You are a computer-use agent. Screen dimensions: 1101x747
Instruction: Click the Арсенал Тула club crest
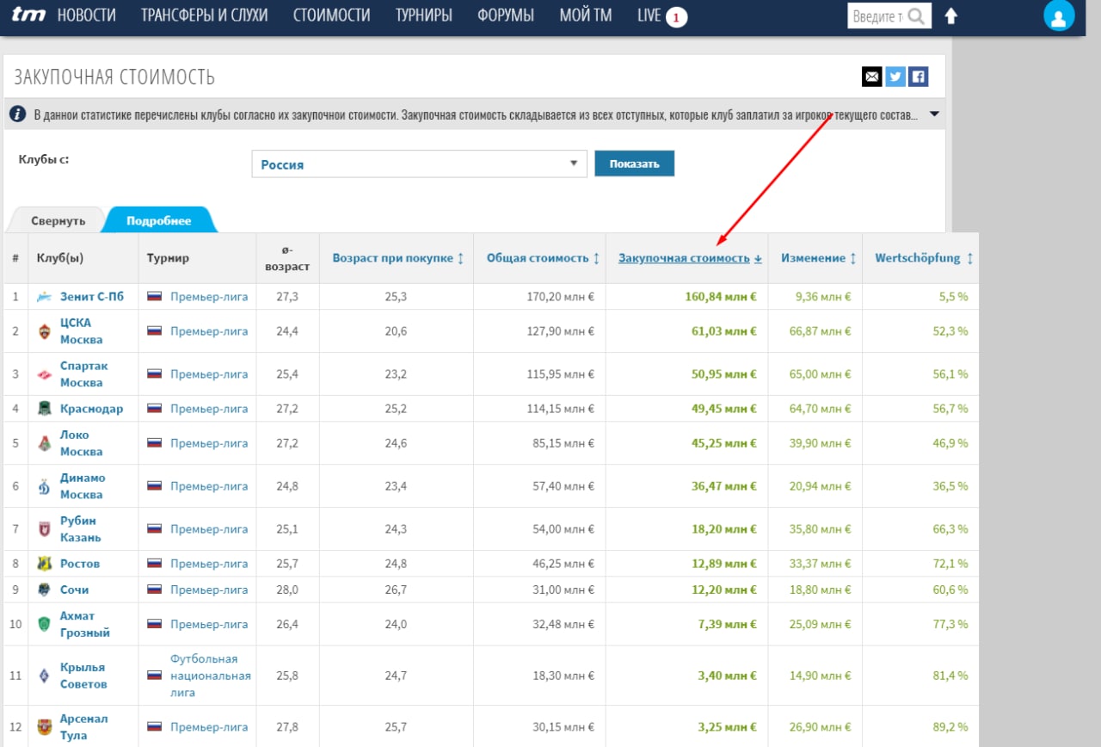[45, 727]
